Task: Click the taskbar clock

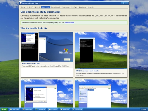Action: 144,109
